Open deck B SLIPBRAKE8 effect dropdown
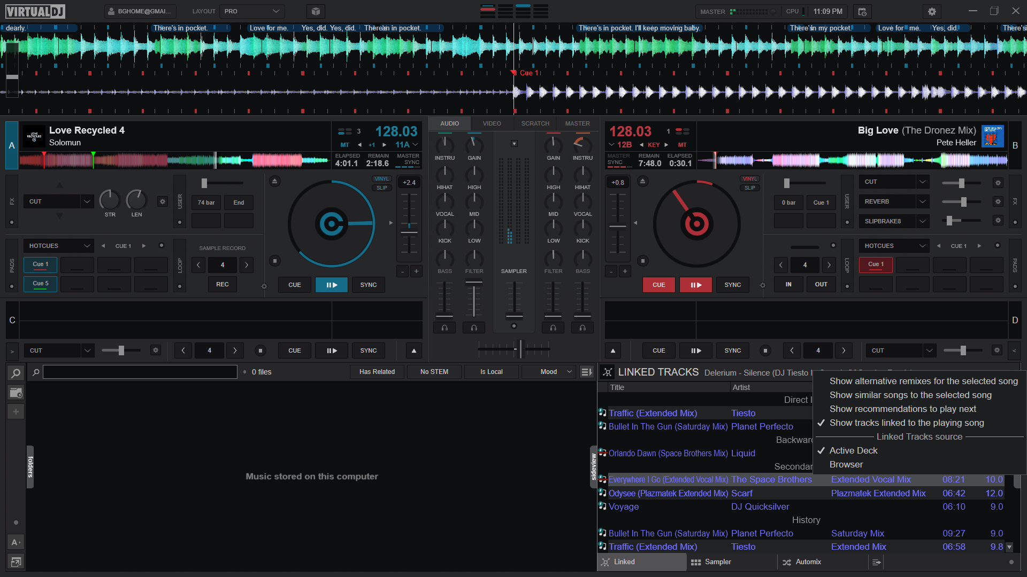 [894, 221]
